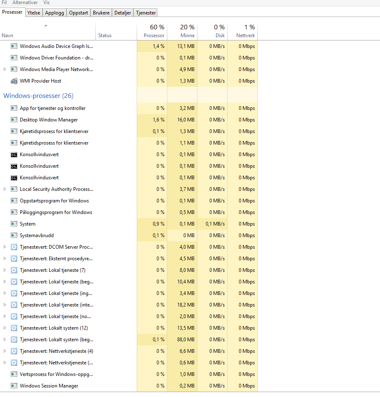Switch to the Applogg tab
This screenshot has width=380, height=397.
[x=55, y=13]
